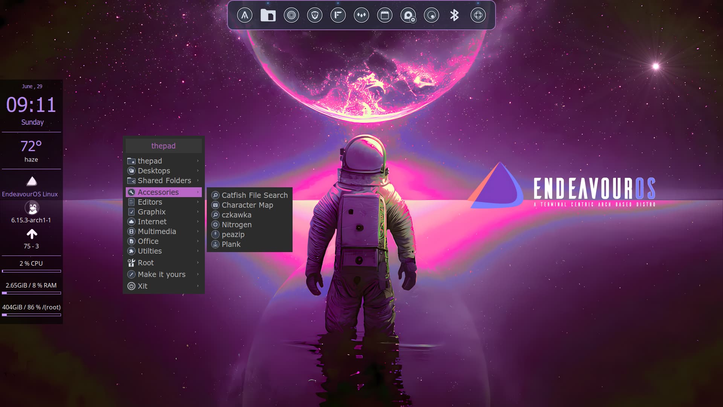Select Nitrogen from Accessories submenu
The width and height of the screenshot is (723, 407).
pyautogui.click(x=236, y=225)
